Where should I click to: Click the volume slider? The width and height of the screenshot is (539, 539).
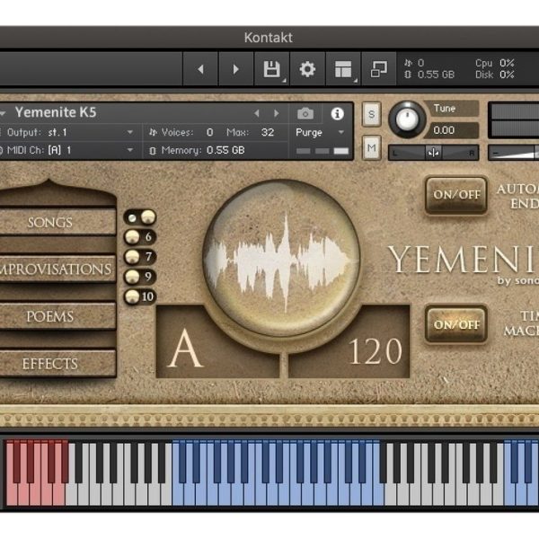[x=514, y=153]
